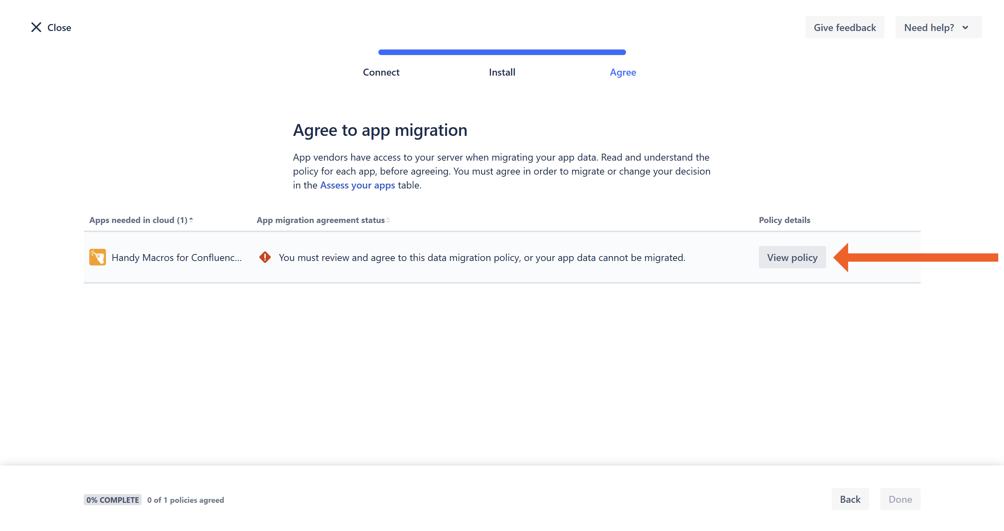The image size is (1004, 531).
Task: Click the App migration agreement status header
Action: tap(320, 220)
